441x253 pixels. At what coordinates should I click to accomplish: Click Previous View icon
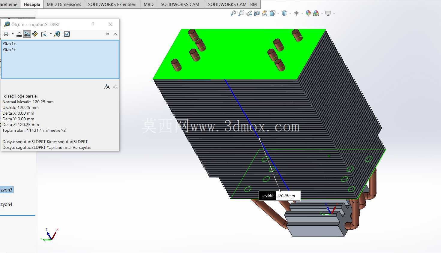(249, 13)
